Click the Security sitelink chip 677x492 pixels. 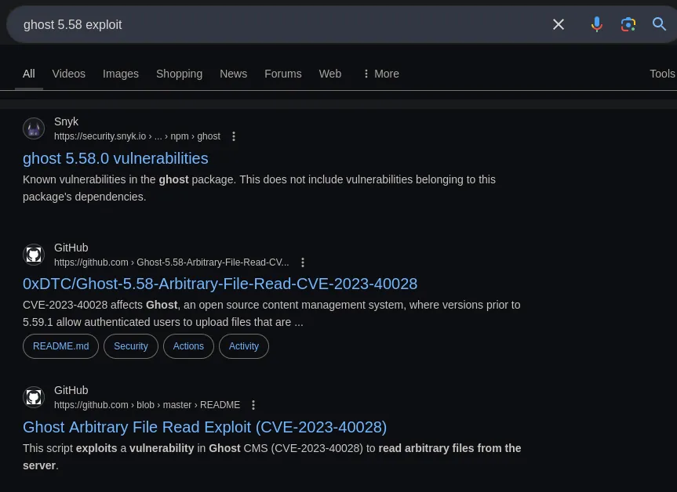coord(130,346)
